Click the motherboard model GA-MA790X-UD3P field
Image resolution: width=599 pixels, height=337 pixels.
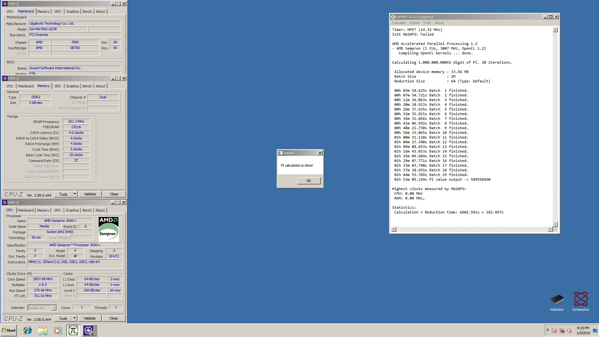pos(58,29)
